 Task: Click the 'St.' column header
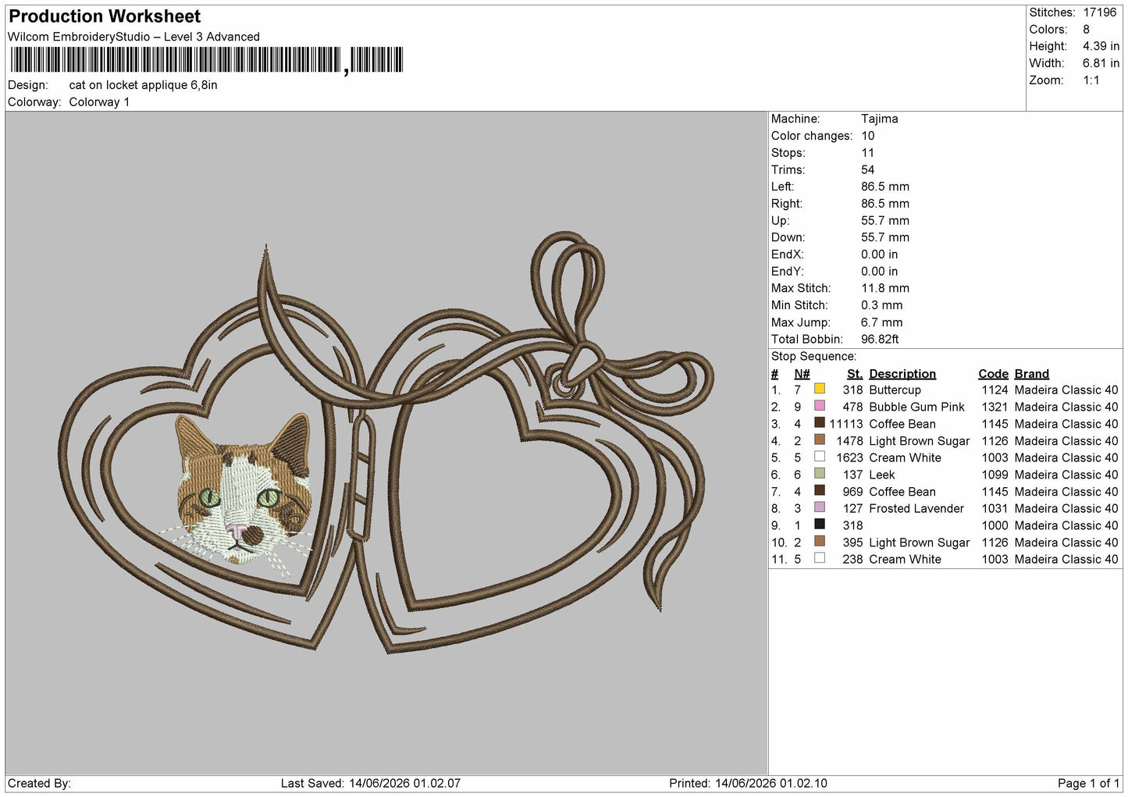855,374
